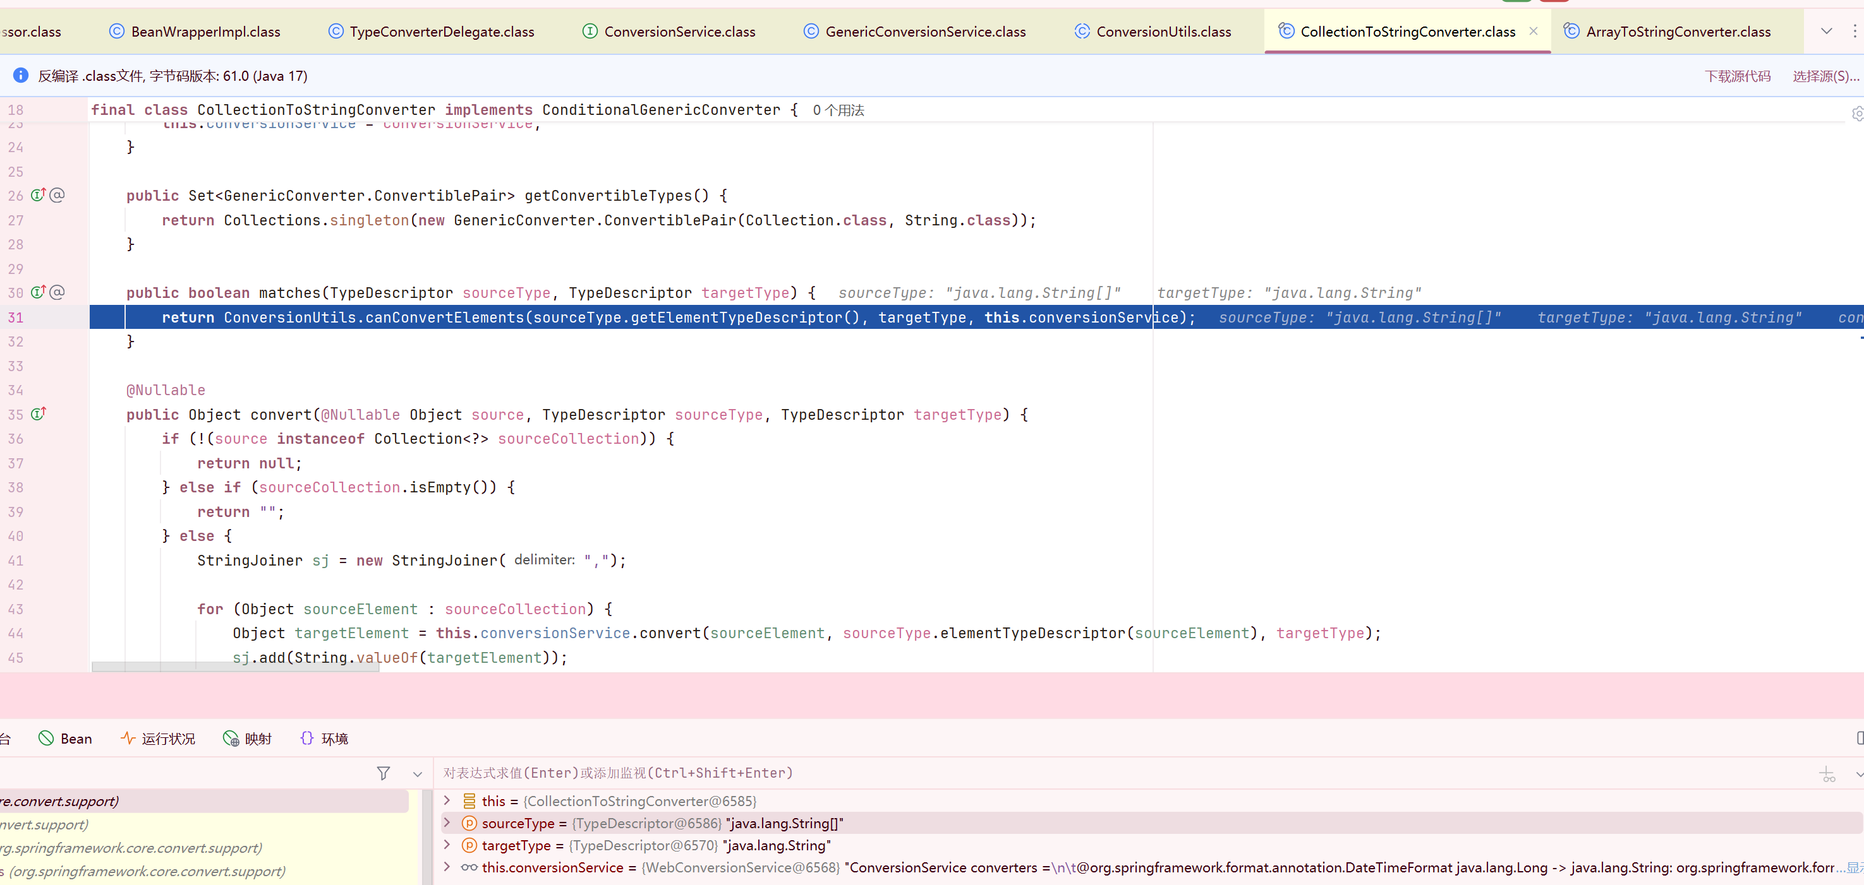Viewport: 1864px width, 885px height.
Task: Click the glasses watch icon beside this.conversionService
Action: point(469,868)
